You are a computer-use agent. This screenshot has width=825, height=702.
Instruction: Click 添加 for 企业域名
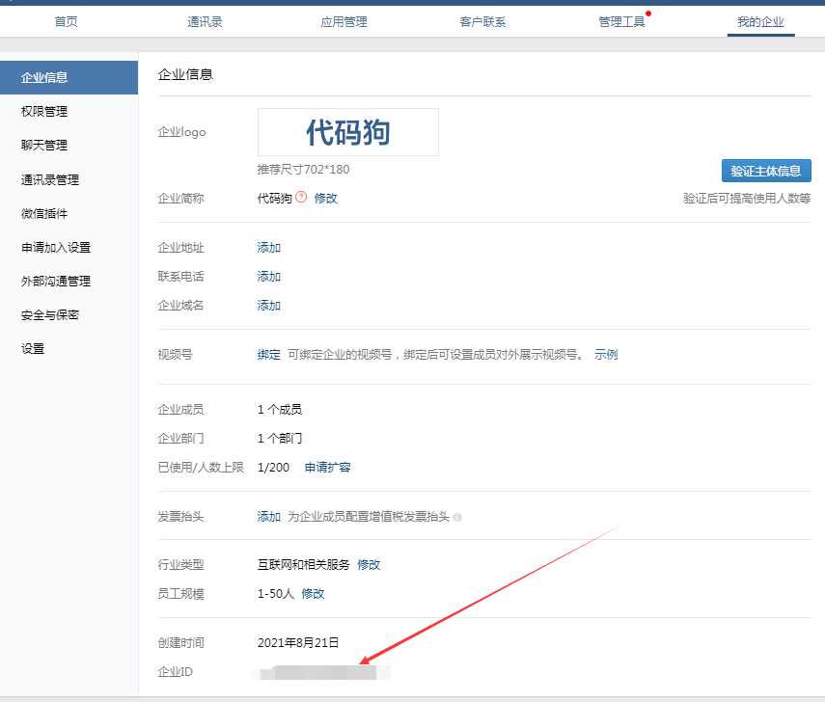point(269,306)
